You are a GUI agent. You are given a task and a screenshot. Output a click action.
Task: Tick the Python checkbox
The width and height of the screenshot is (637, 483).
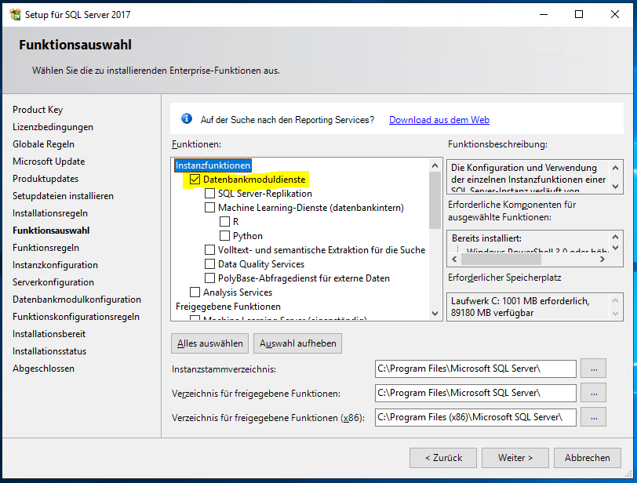click(224, 236)
